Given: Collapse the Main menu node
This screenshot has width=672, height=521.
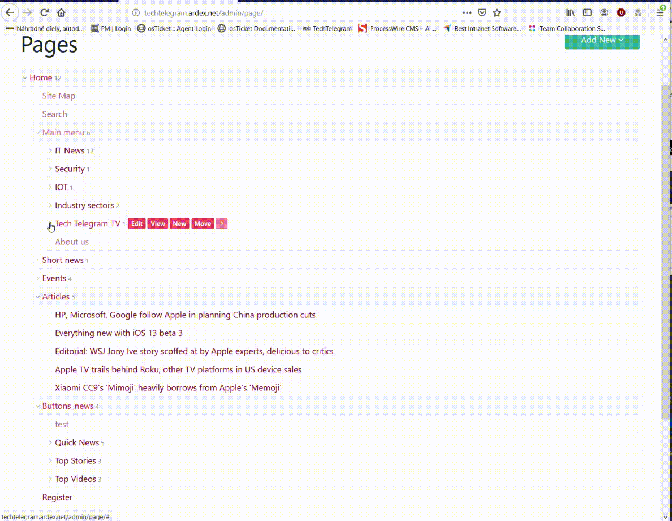Looking at the screenshot, I should pos(38,132).
